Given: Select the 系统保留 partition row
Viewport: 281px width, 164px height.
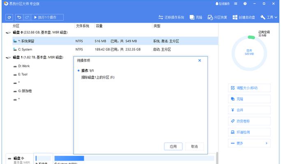Looking at the screenshot, I should pos(115,41).
